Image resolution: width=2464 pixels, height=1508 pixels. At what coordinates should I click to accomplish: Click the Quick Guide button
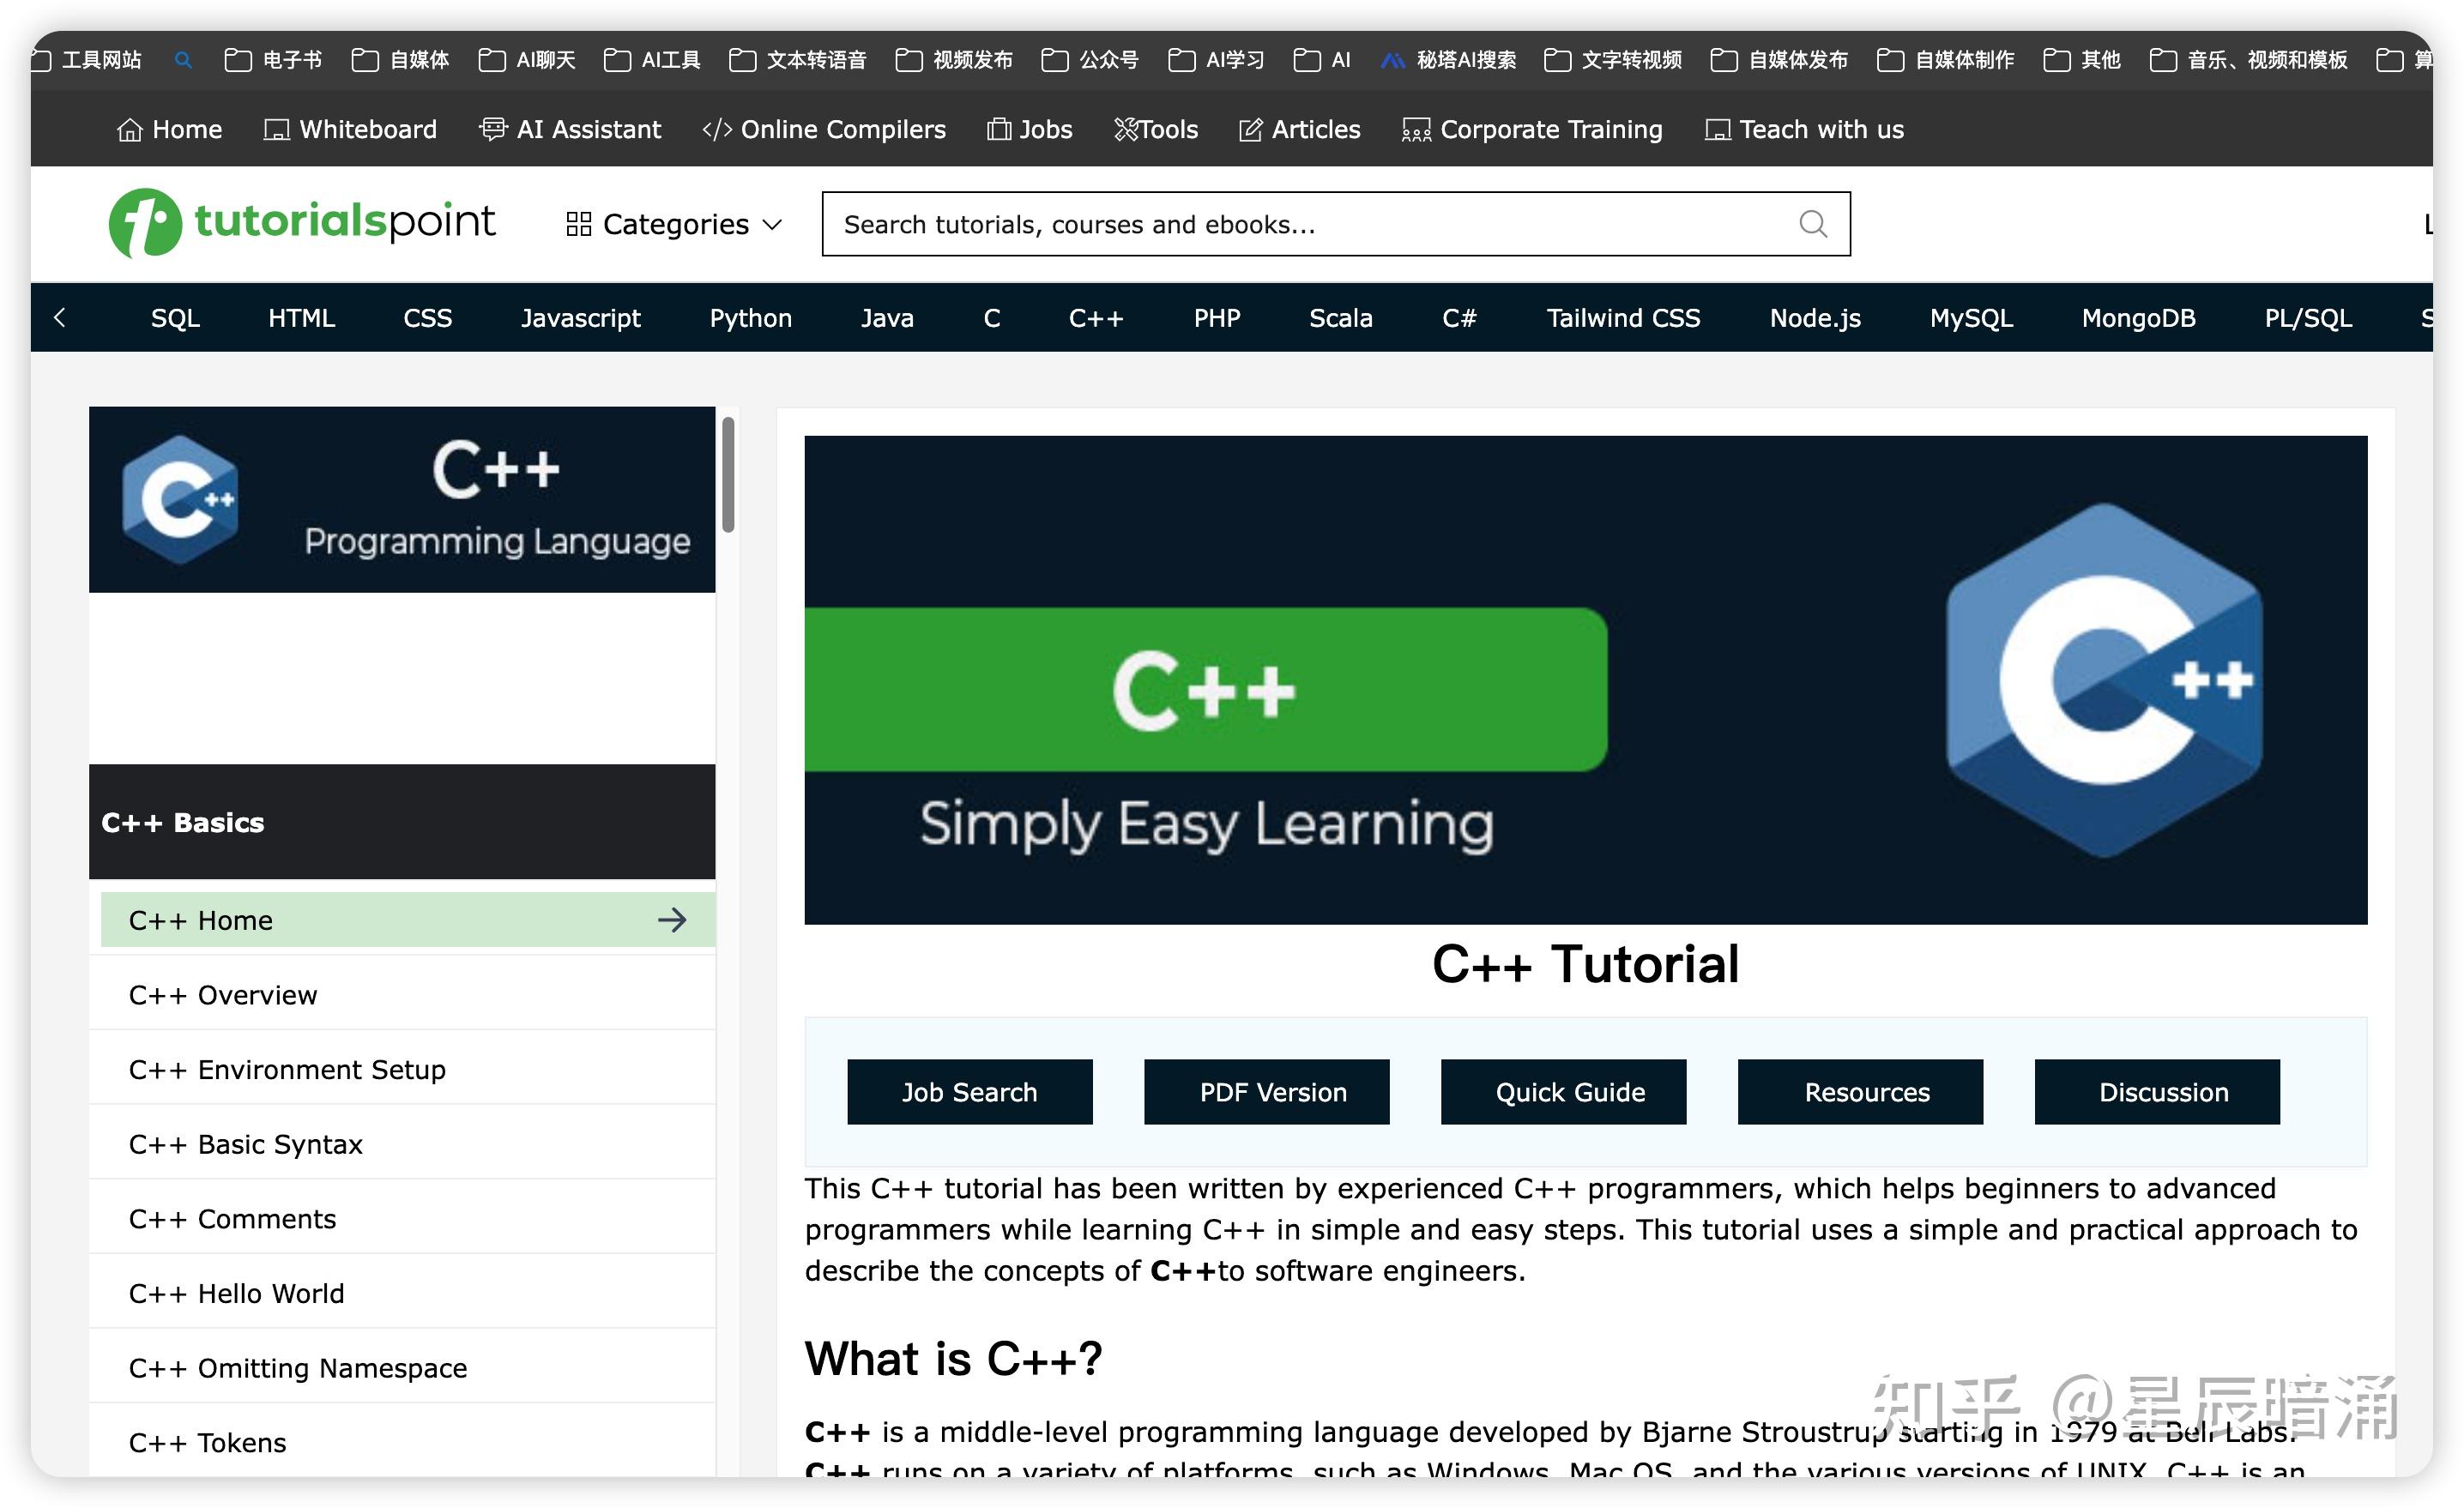tap(1563, 1092)
